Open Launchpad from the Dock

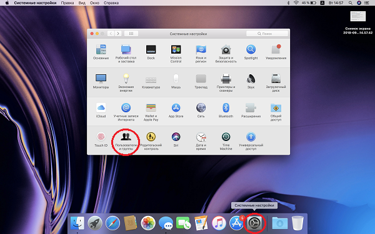point(95,223)
